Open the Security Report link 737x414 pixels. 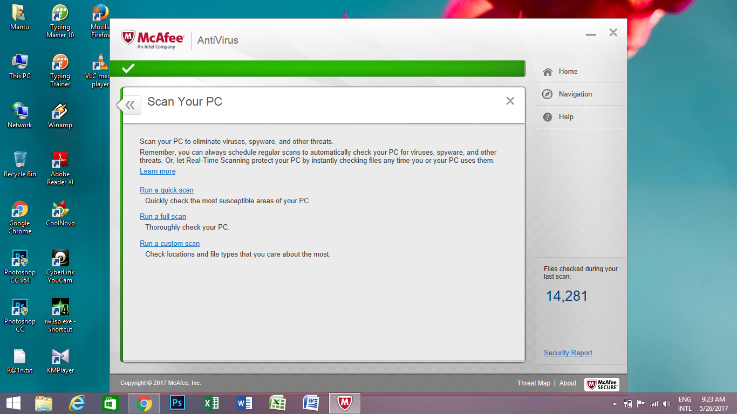(x=568, y=353)
